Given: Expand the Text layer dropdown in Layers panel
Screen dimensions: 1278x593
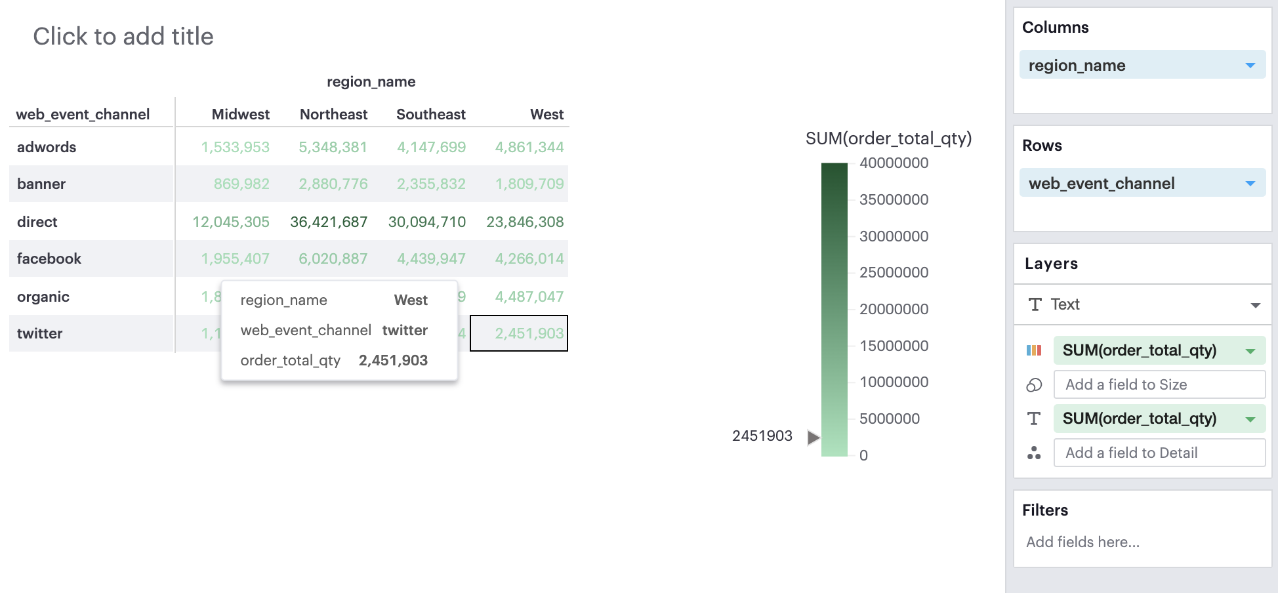Looking at the screenshot, I should pyautogui.click(x=1256, y=304).
